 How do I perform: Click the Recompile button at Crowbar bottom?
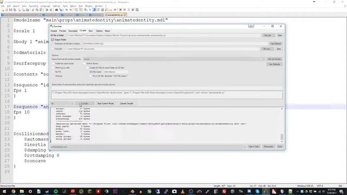(x=268, y=147)
